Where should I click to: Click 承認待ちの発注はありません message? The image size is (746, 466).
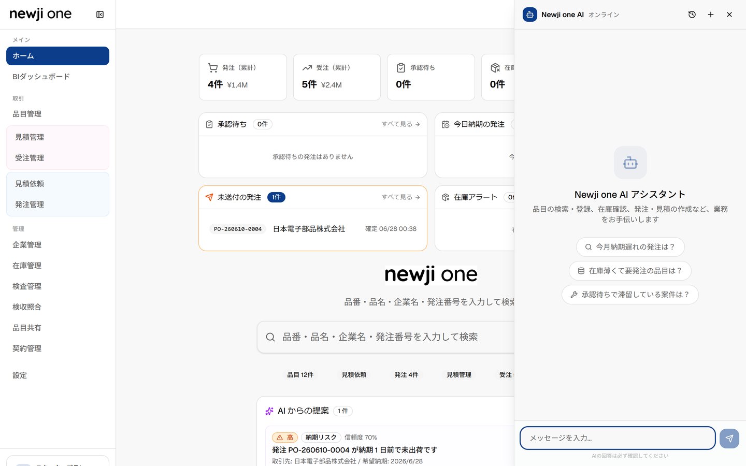click(313, 157)
